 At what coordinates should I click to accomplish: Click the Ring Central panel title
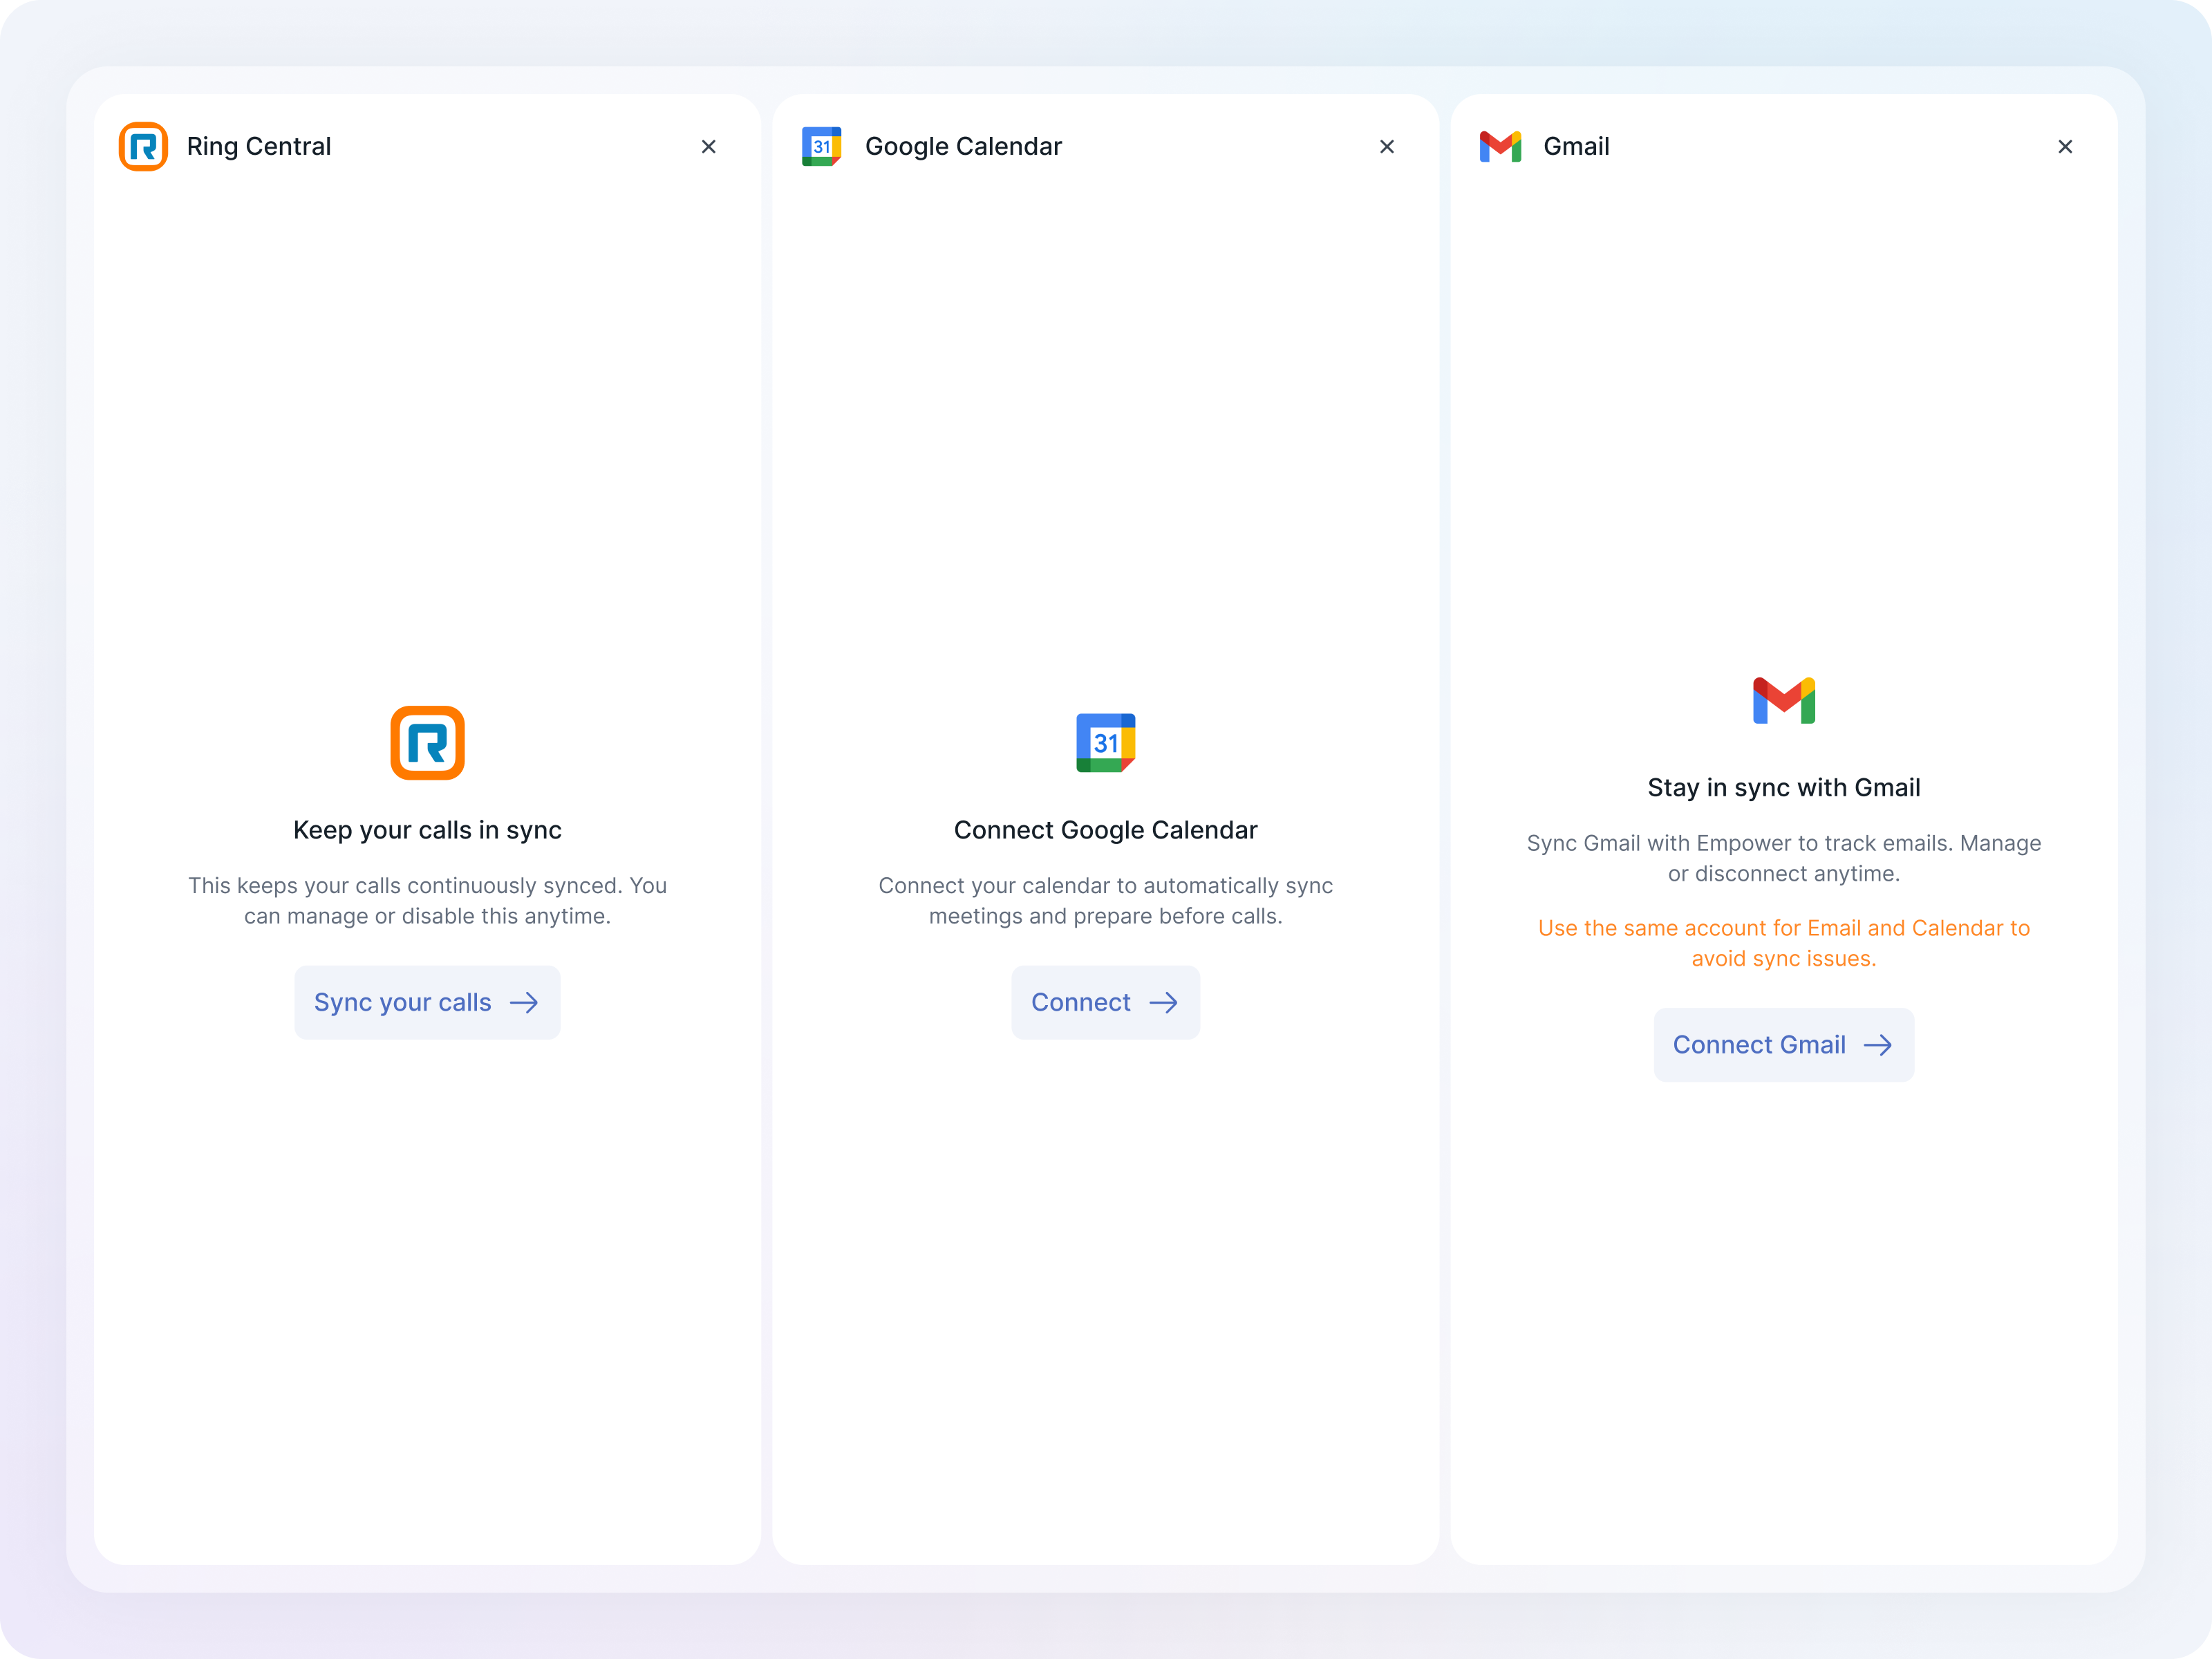(258, 147)
